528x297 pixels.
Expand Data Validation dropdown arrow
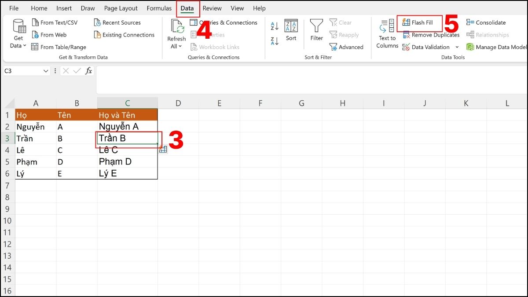pos(457,47)
